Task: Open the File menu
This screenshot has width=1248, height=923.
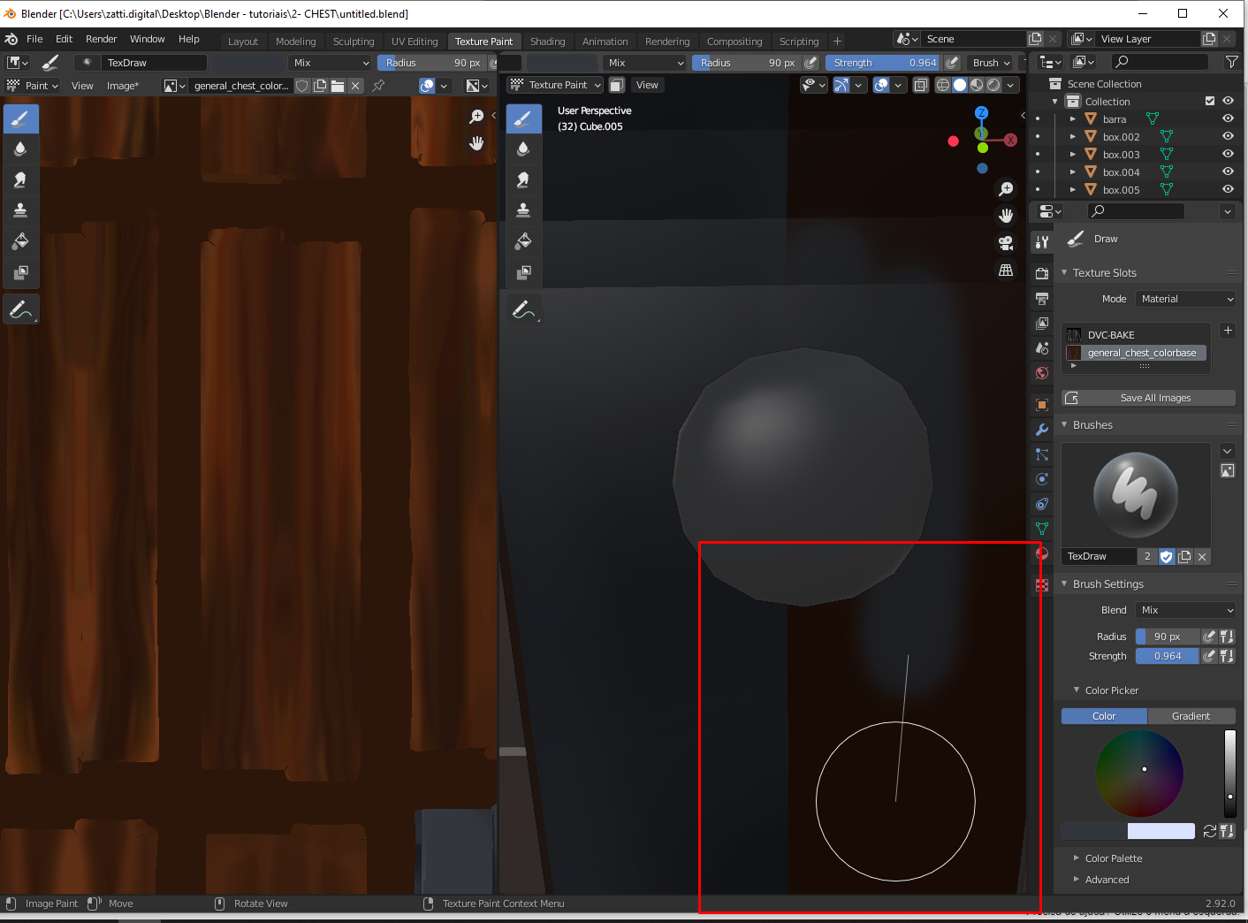Action: pos(34,39)
